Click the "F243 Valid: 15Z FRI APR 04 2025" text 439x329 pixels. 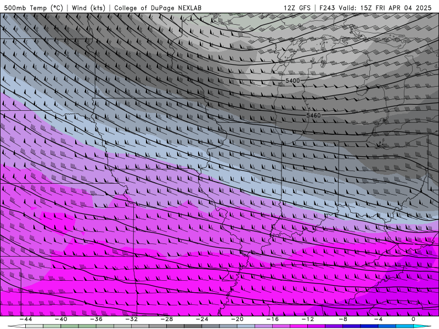coord(375,8)
